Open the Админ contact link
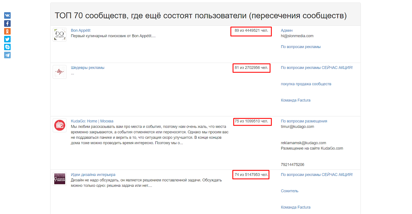 pos(287,30)
